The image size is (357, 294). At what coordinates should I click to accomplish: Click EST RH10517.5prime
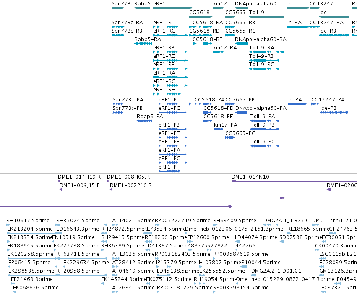28,221
